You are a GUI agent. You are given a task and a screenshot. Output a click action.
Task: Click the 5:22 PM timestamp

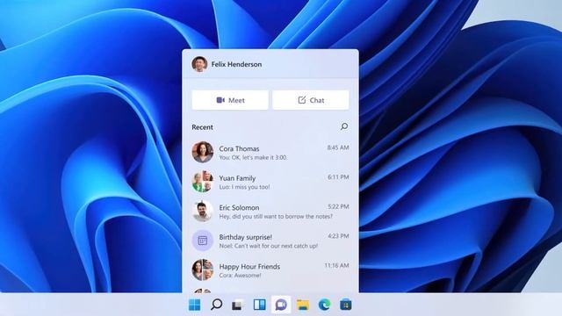coord(338,206)
